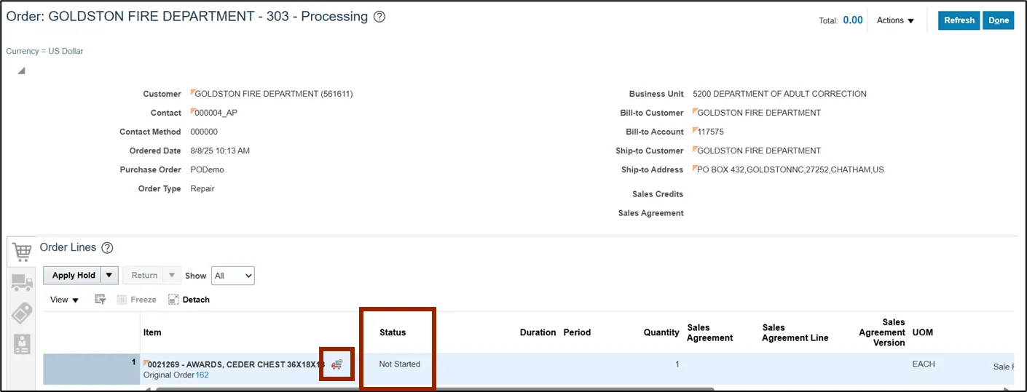Click purchase order value PODemo
The height and width of the screenshot is (392, 1027).
[x=208, y=169]
